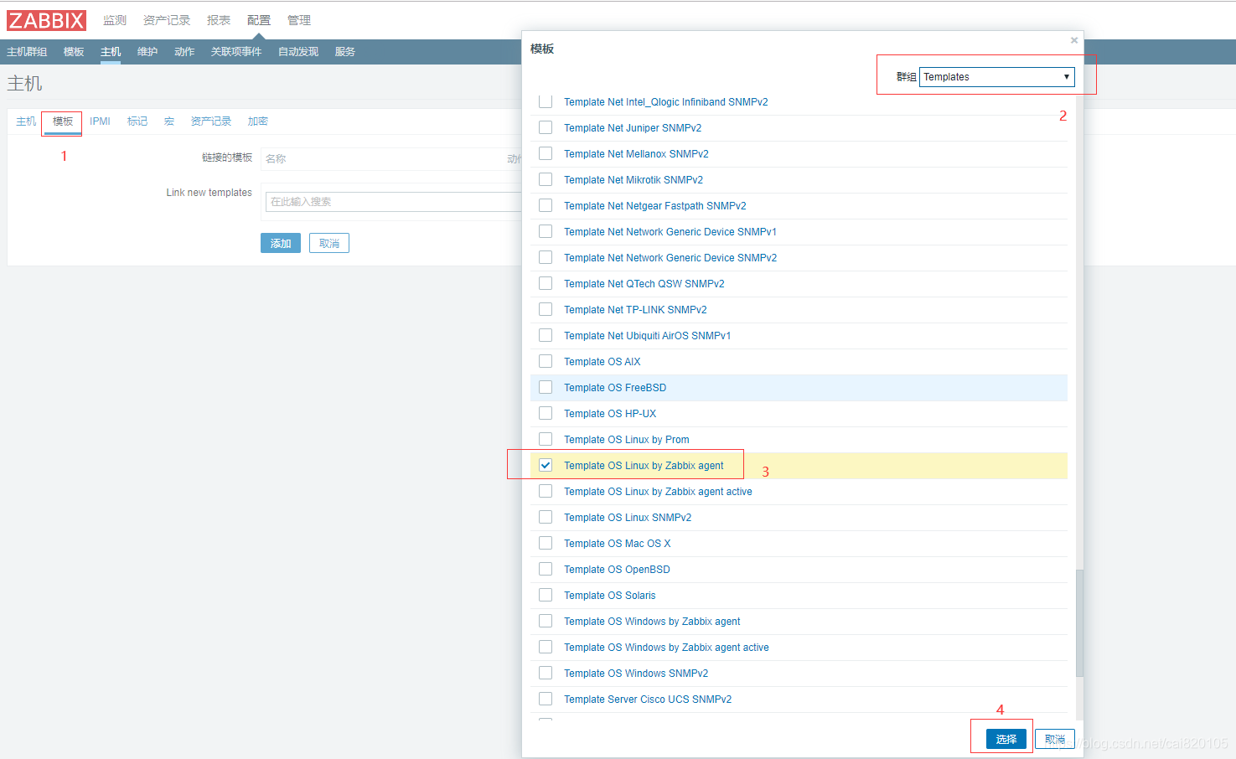Viewport: 1236px width, 759px height.
Task: Click the Link new templates search field
Action: pos(394,202)
